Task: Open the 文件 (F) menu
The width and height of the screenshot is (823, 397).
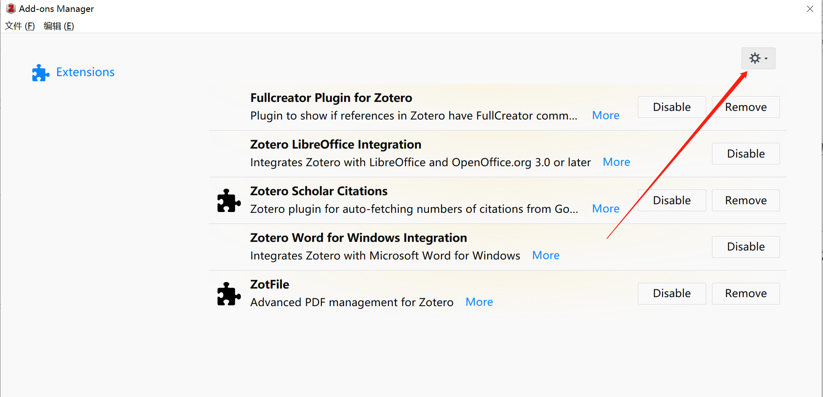Action: [x=20, y=26]
